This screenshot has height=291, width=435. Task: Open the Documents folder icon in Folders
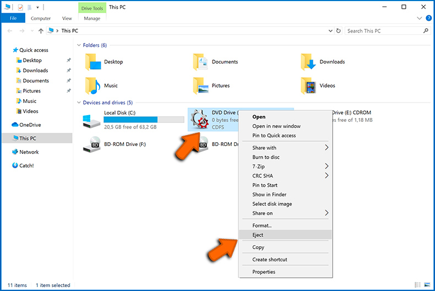click(200, 62)
